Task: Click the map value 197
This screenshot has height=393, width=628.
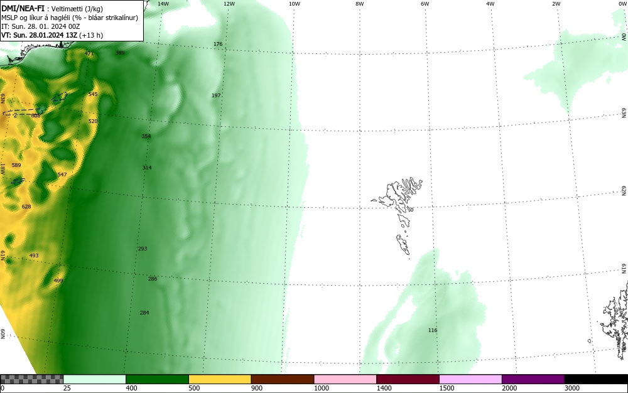Action: point(216,95)
